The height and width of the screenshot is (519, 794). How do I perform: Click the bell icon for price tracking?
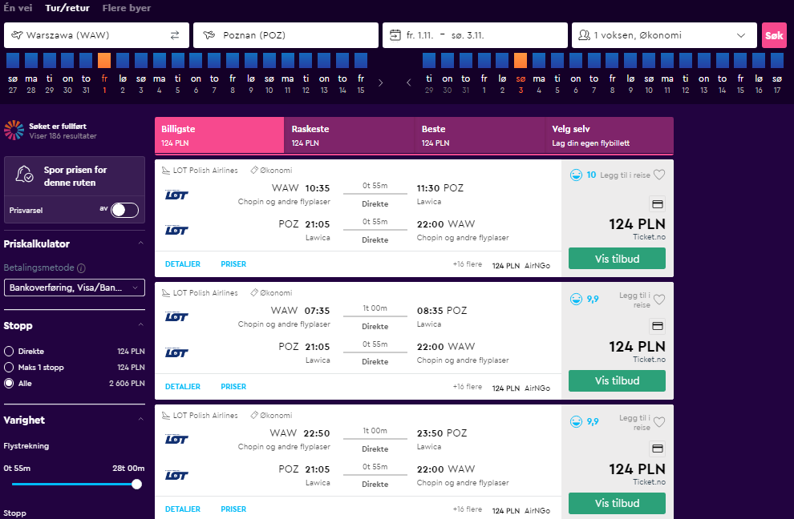[24, 175]
